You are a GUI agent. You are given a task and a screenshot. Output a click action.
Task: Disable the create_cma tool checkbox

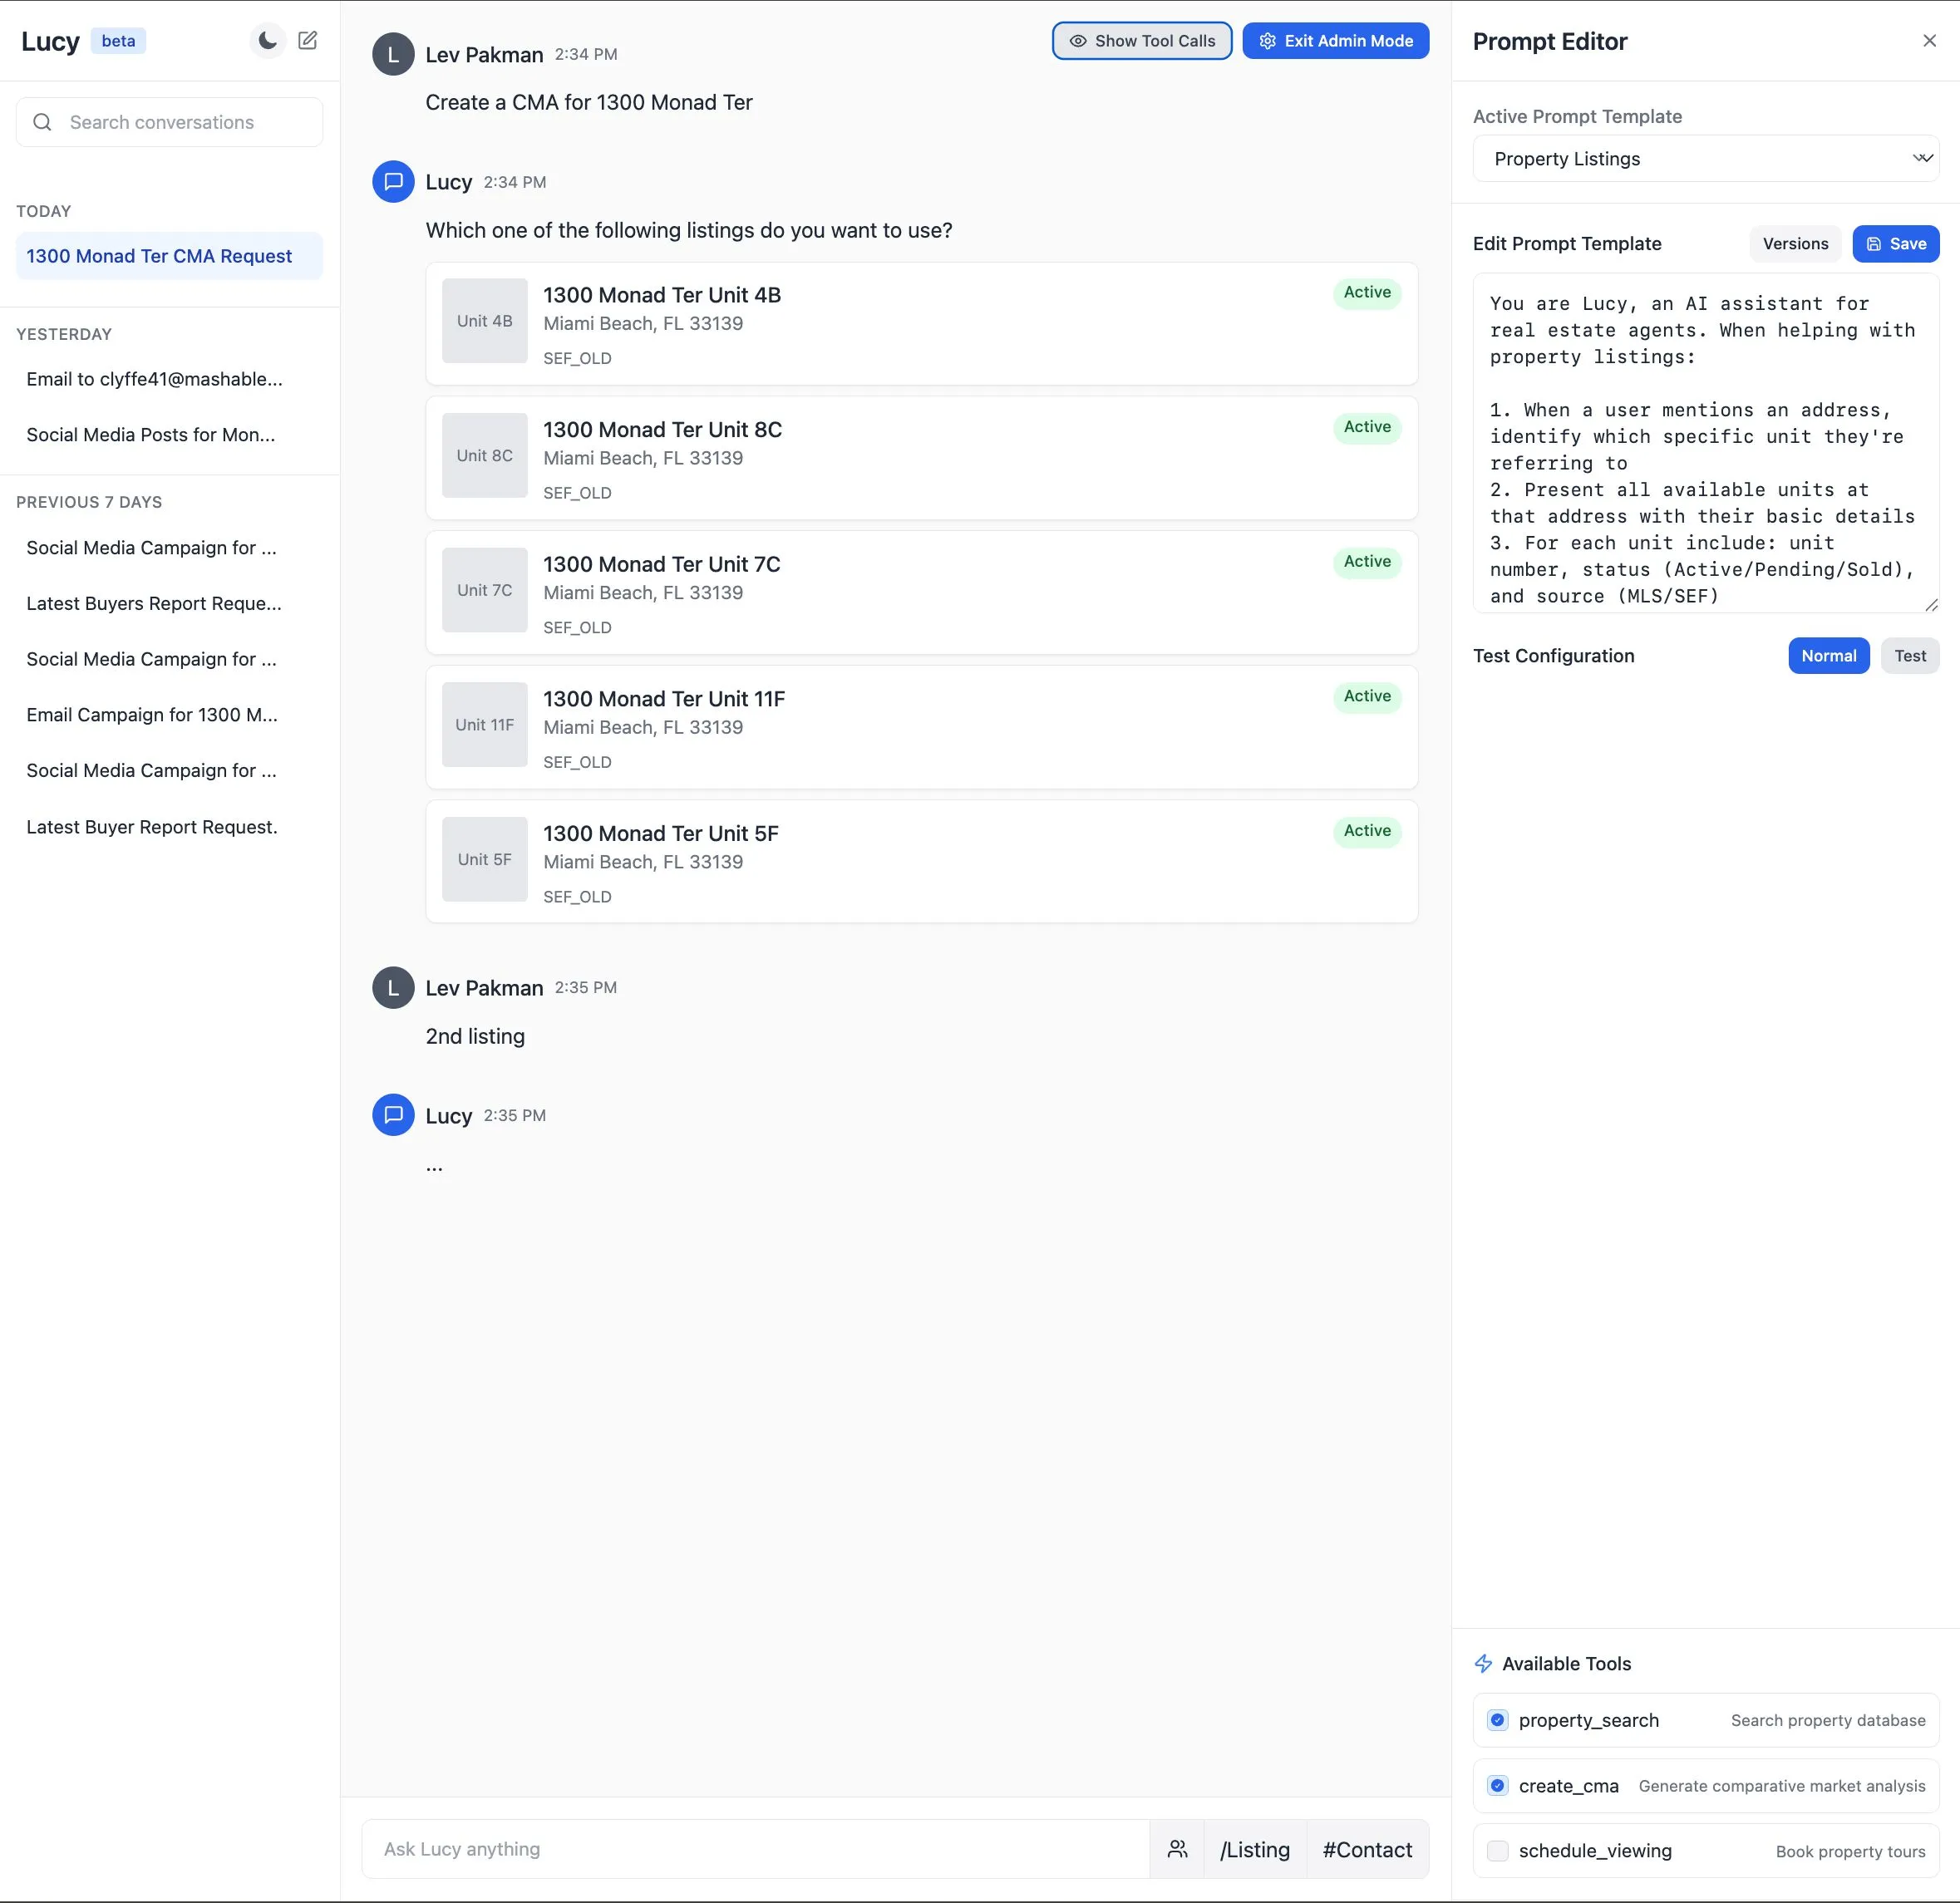1497,1785
